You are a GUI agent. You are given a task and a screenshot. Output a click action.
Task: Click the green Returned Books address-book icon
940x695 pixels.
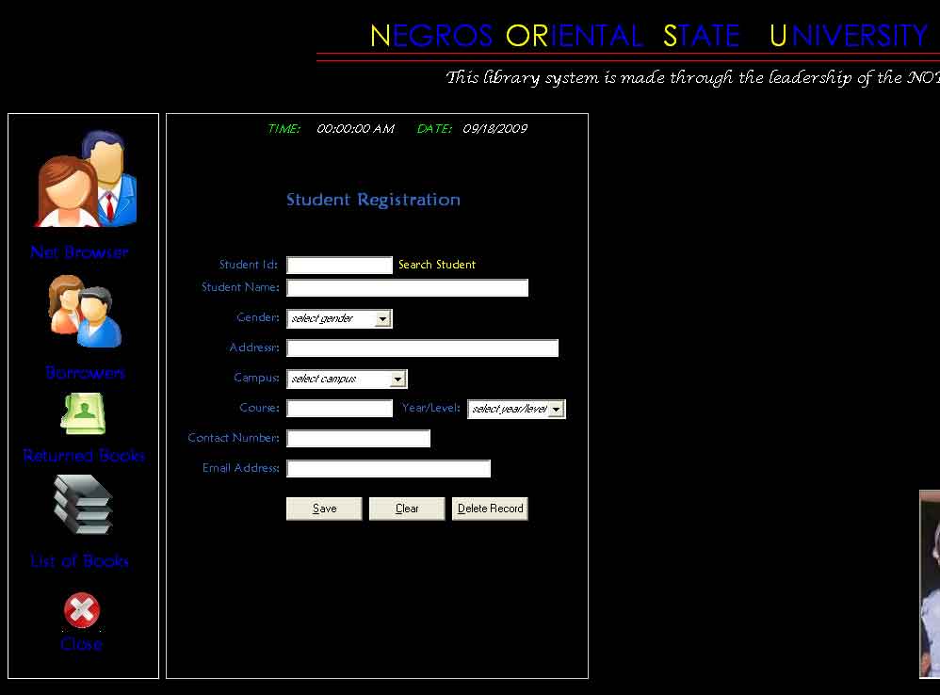tap(83, 413)
